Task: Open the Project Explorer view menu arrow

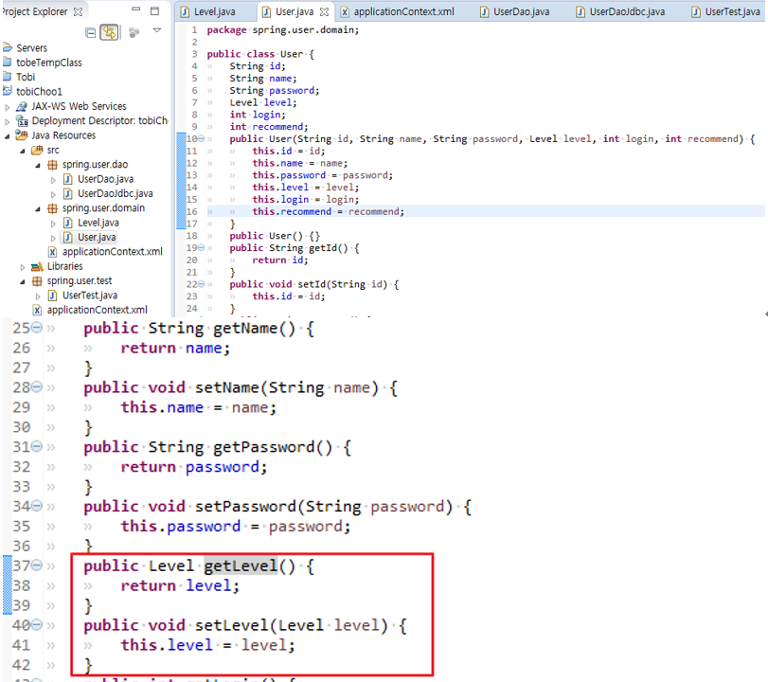Action: [x=157, y=30]
